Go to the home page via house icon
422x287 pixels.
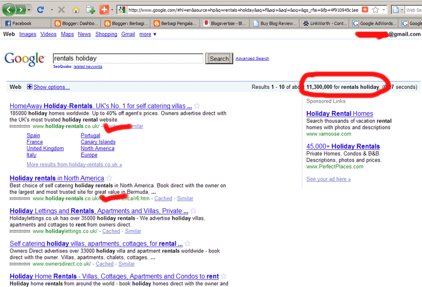pos(76,10)
